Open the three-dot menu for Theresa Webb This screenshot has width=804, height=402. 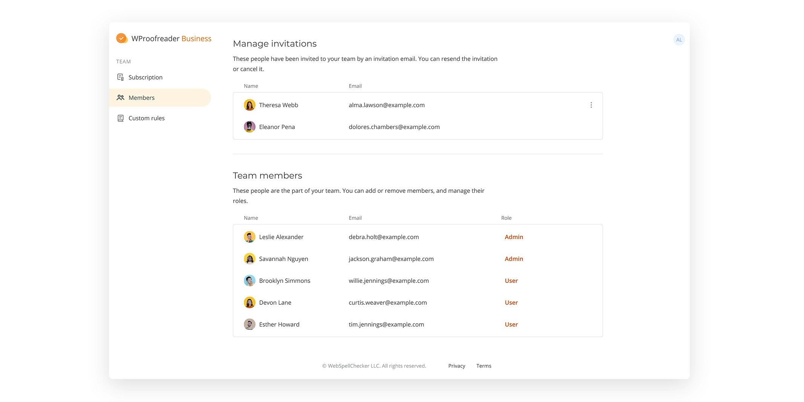coord(591,105)
